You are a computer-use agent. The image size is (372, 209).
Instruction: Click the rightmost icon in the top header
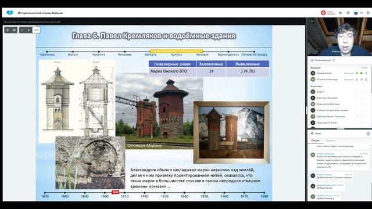pos(369,13)
